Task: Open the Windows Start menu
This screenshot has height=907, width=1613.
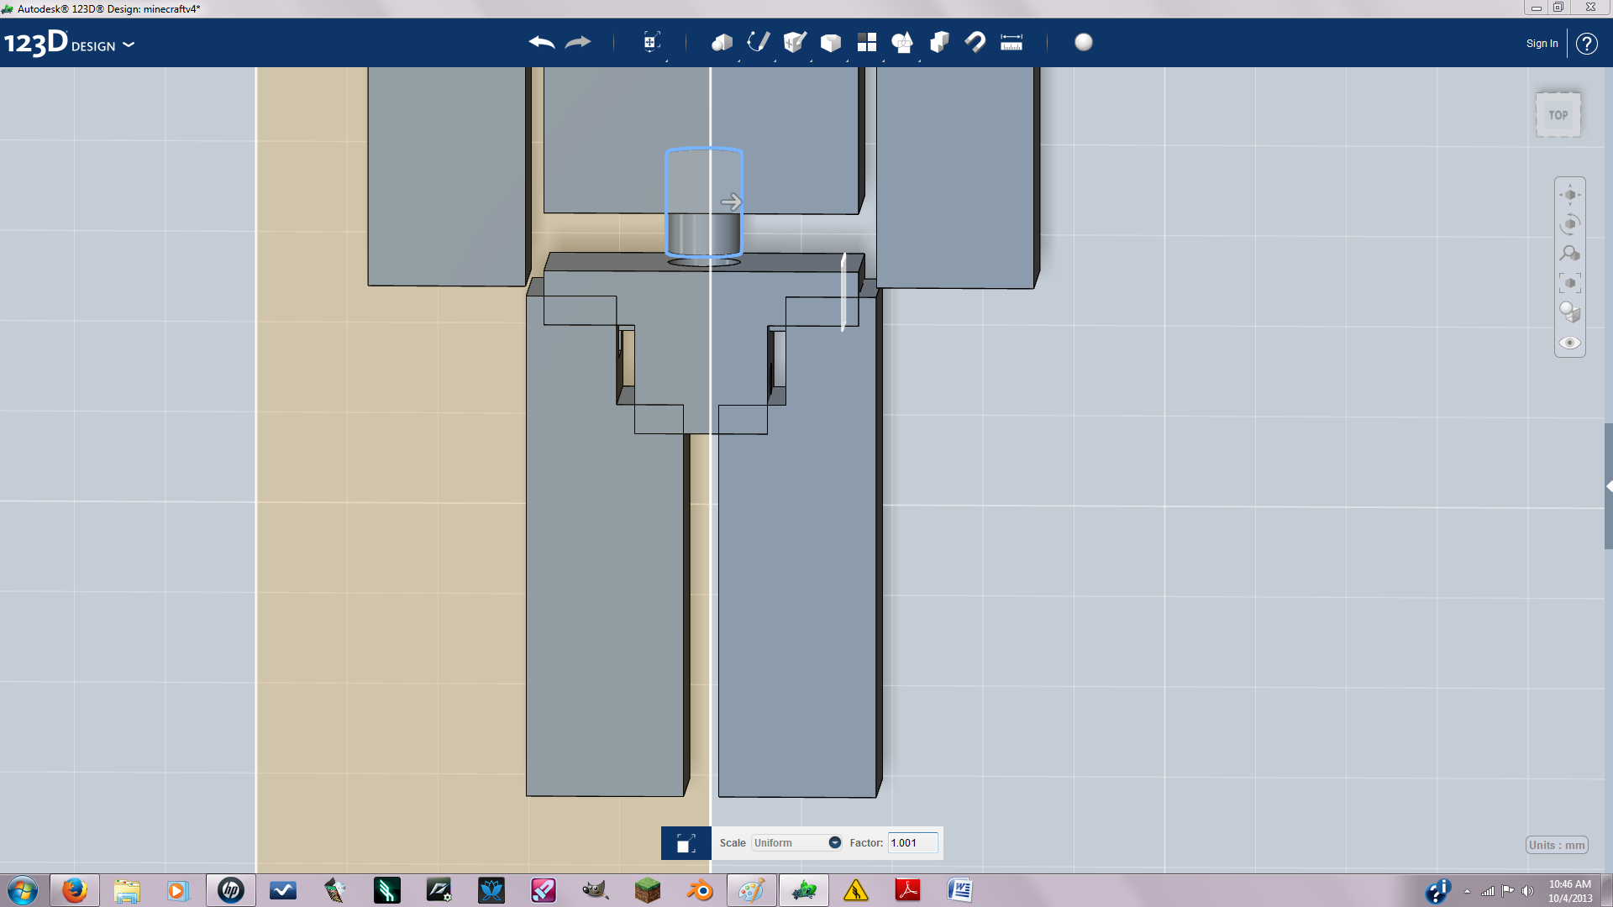Action: (23, 890)
